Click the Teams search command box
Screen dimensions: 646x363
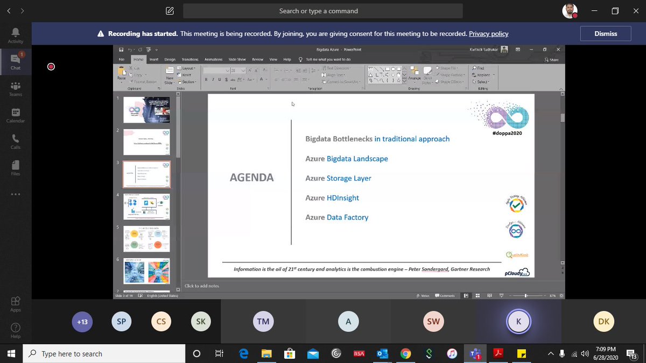point(322,11)
